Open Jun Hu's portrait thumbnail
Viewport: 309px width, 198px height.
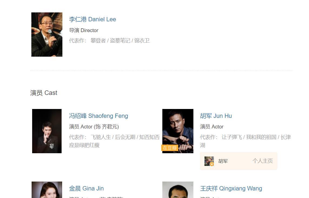(178, 131)
